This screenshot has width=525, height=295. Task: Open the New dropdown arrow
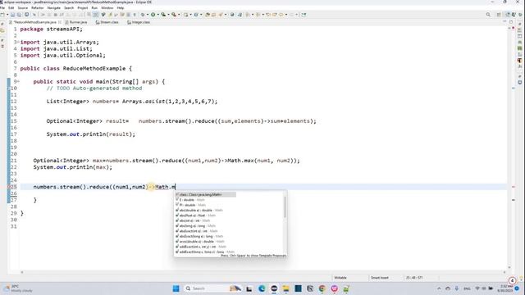[7, 15]
